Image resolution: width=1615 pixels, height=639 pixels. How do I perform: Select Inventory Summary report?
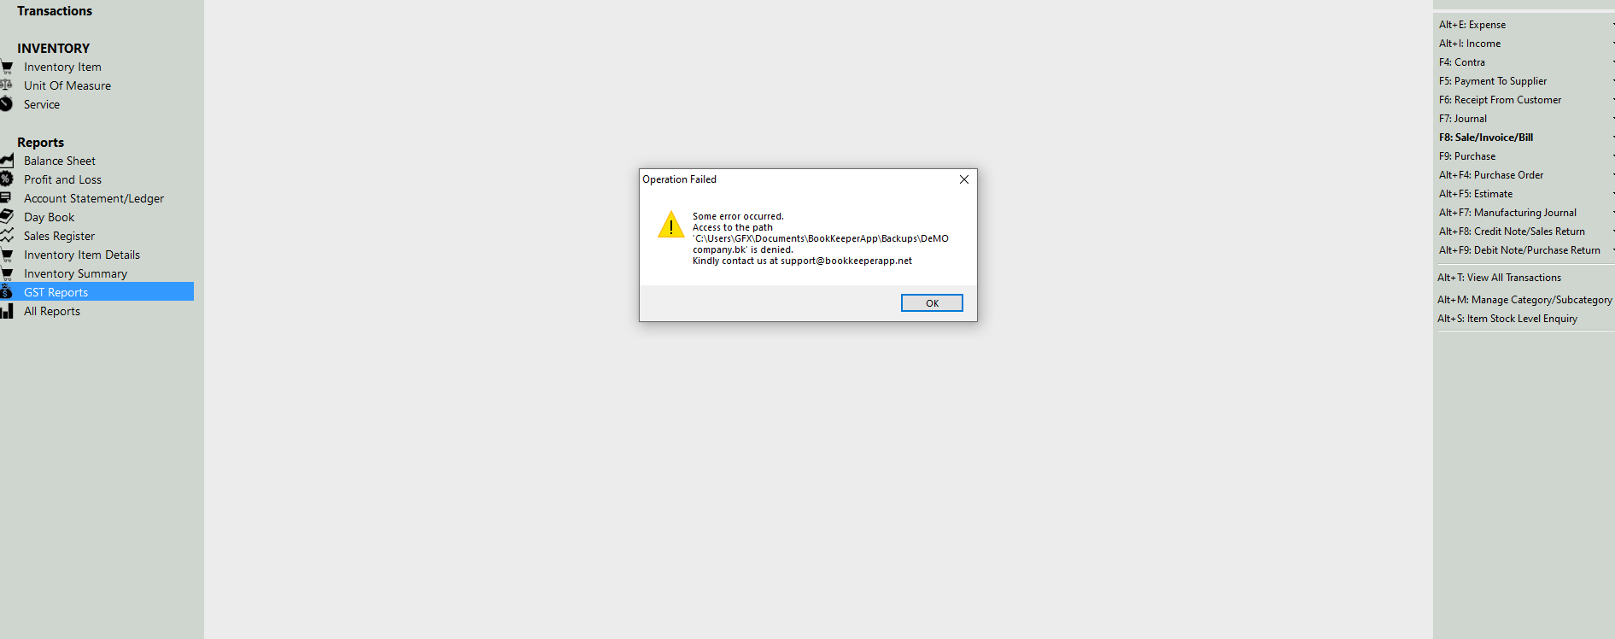[x=75, y=273]
